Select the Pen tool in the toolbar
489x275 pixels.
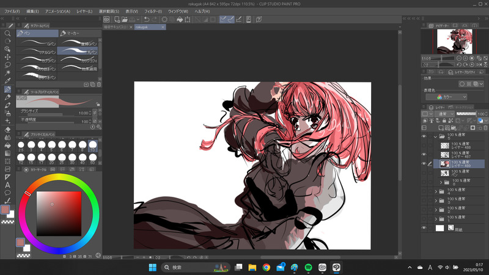pos(7,89)
